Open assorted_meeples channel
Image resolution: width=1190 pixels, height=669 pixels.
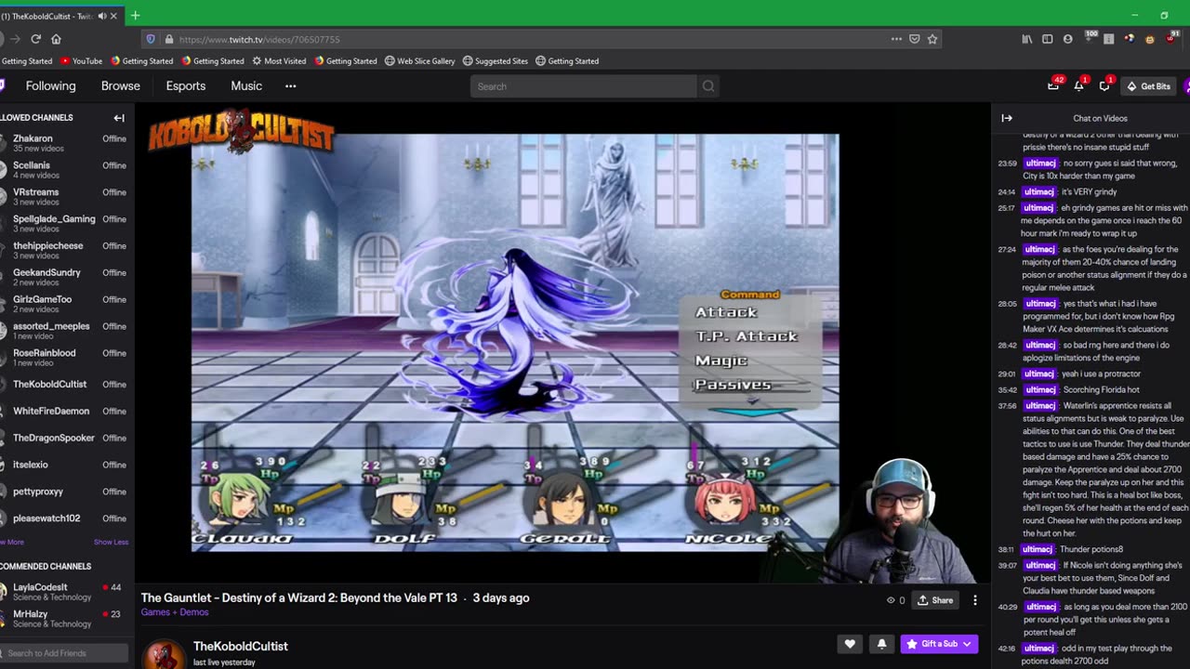click(64, 331)
